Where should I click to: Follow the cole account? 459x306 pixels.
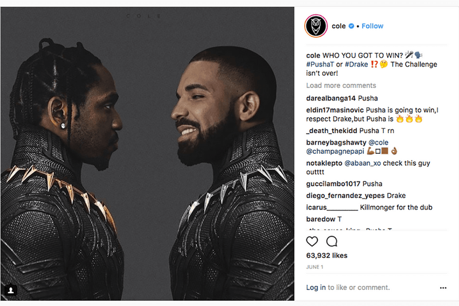point(372,26)
